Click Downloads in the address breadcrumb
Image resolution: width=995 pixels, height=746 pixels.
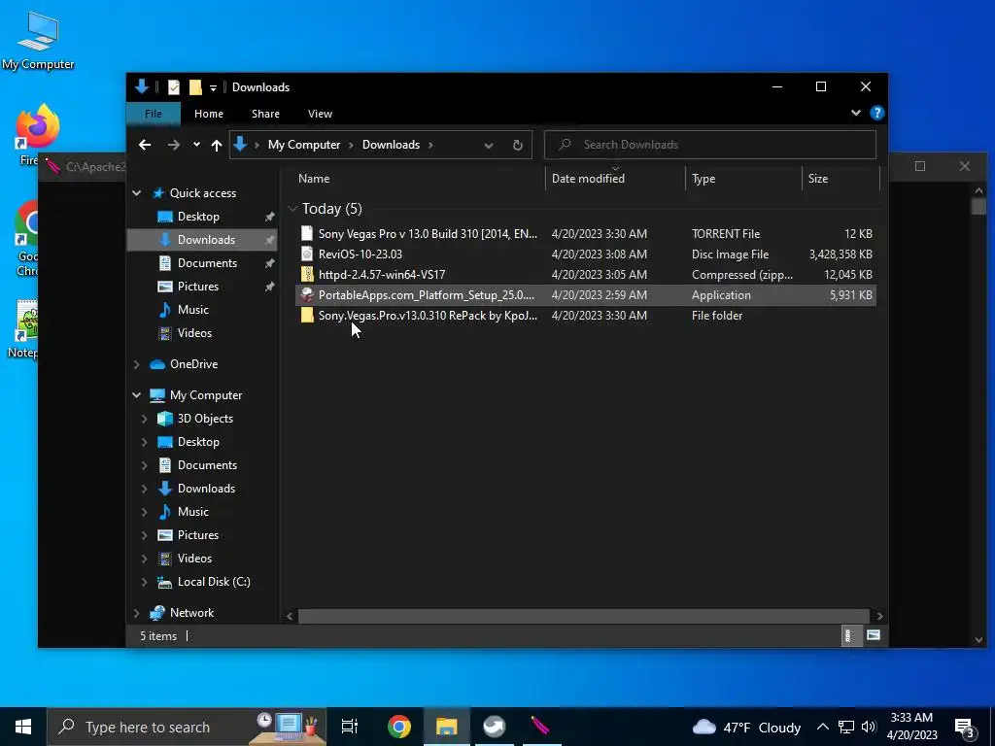tap(391, 145)
